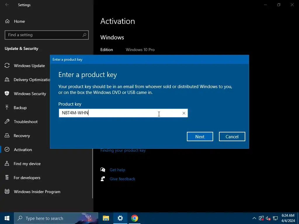Click the Windows 10 Pro edition text
Image resolution: width=299 pixels, height=224 pixels.
(140, 50)
